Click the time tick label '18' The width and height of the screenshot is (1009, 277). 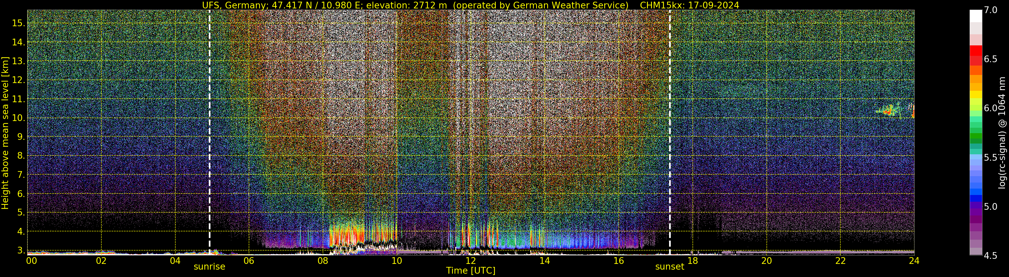pos(693,261)
